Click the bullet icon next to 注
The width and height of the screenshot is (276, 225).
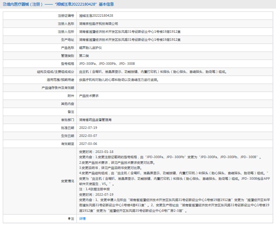69,219
